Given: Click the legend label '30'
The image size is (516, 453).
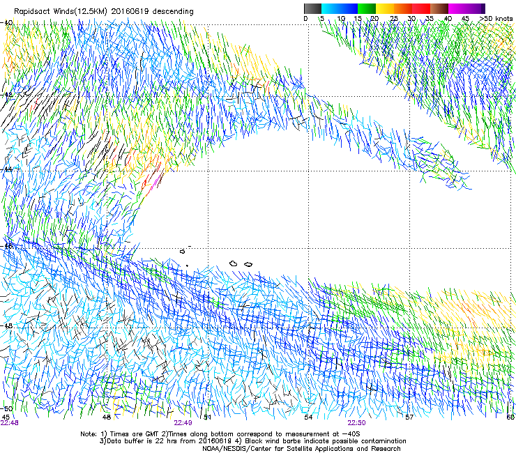Looking at the screenshot, I should tap(411, 19).
